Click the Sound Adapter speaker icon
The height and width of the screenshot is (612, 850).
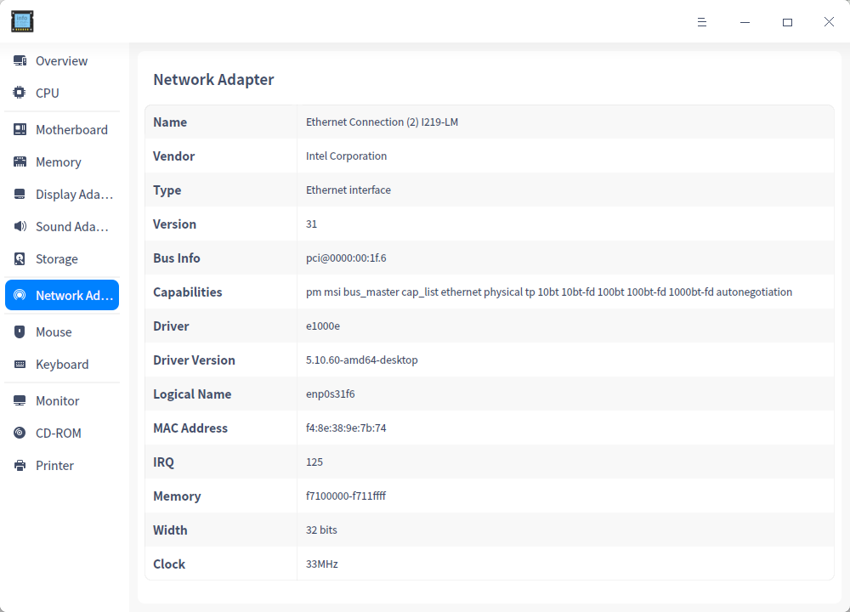19,226
